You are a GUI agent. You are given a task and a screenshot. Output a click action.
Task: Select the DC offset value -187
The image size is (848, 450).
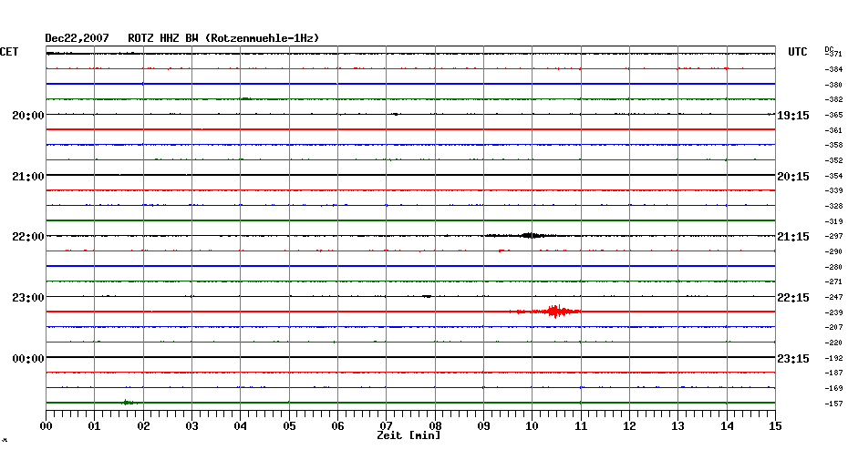point(833,373)
